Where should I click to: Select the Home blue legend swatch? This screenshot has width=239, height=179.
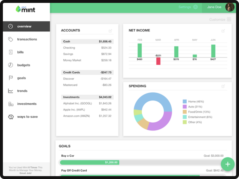pyautogui.click(x=185, y=102)
